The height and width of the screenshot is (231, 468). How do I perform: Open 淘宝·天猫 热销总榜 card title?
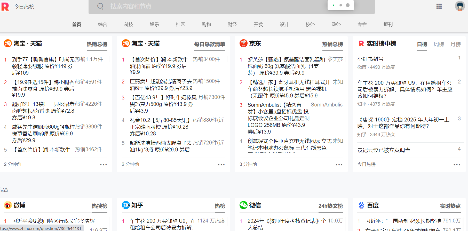(28, 43)
